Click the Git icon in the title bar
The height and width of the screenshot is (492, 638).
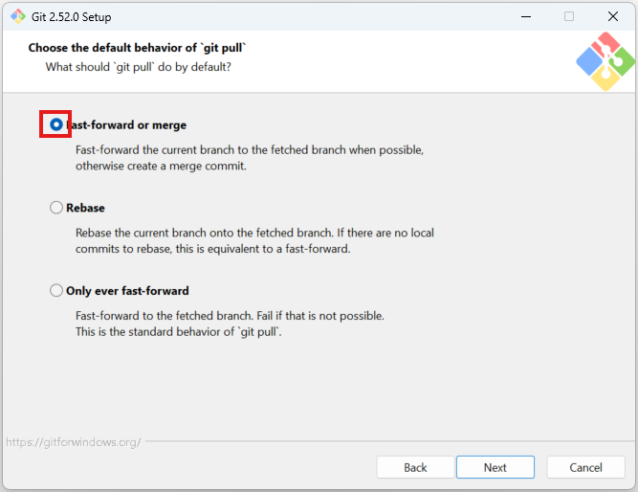click(17, 15)
